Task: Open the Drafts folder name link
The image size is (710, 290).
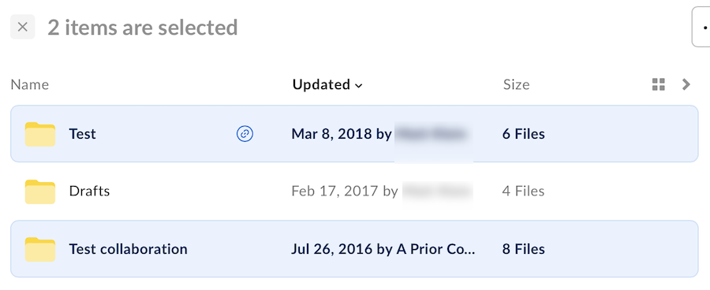Action: pyautogui.click(x=89, y=191)
